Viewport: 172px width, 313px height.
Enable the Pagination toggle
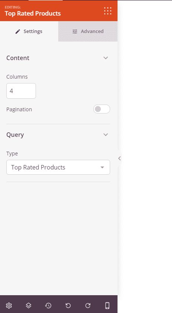click(x=102, y=109)
